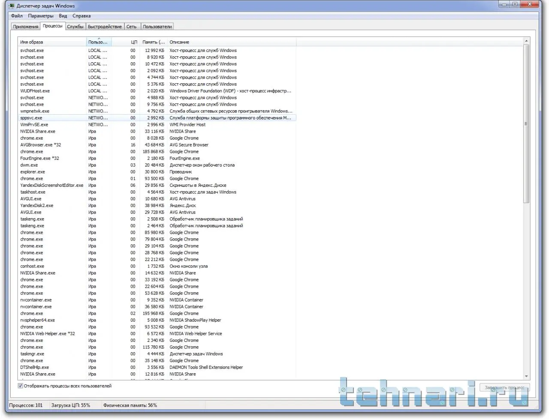Click the 'Загрузка ЦП: 55%' status entry
The image size is (549, 420).
click(x=71, y=405)
